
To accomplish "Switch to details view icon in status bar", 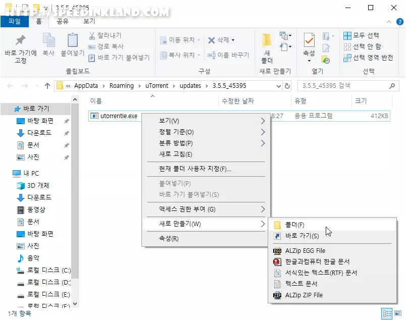I will pos(387,314).
